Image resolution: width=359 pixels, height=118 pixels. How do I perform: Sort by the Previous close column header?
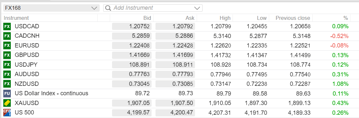coord(293,18)
